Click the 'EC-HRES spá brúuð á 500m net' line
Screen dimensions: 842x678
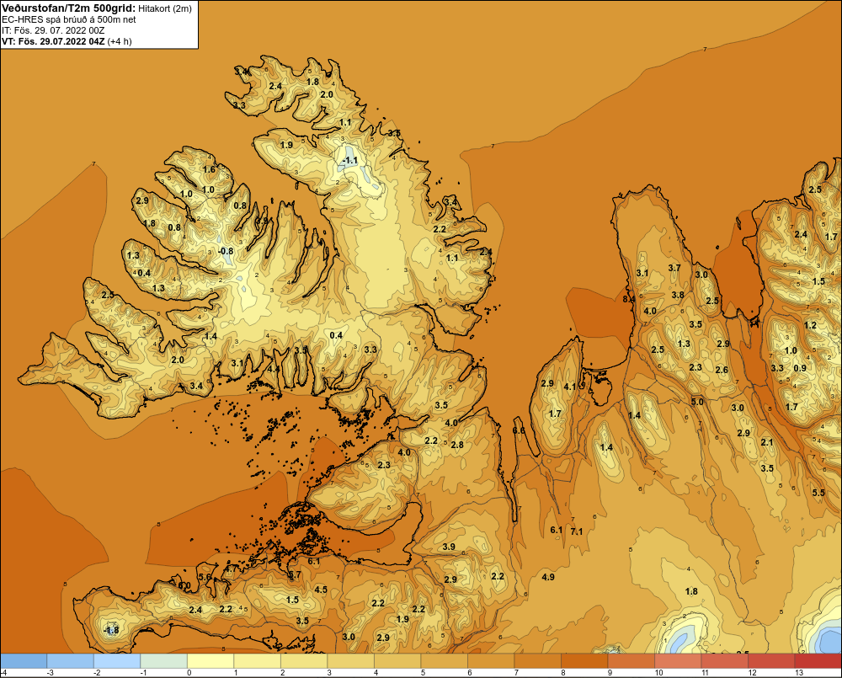(x=69, y=19)
